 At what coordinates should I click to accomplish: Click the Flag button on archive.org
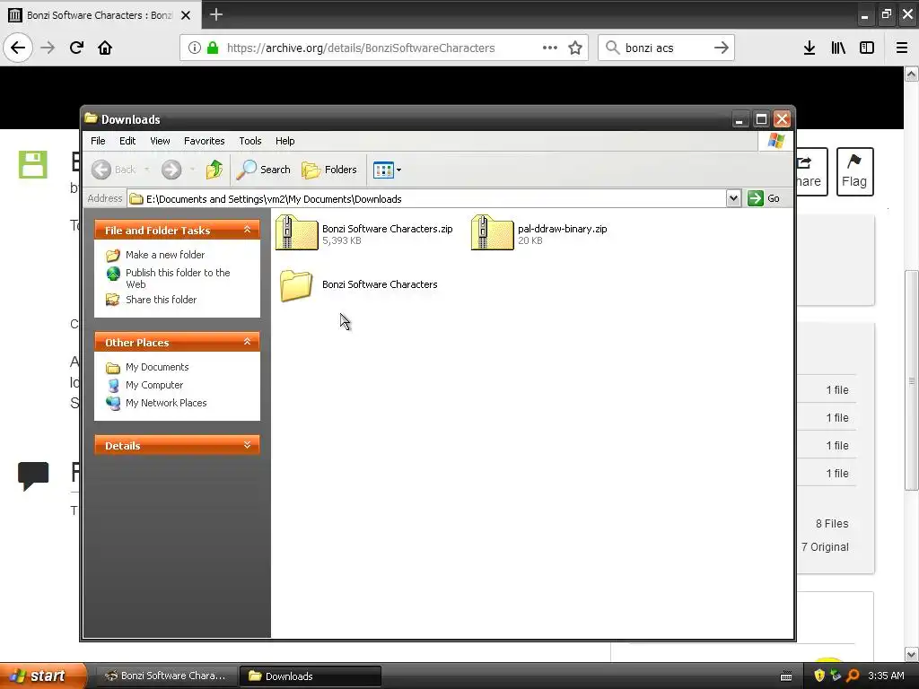click(x=854, y=171)
